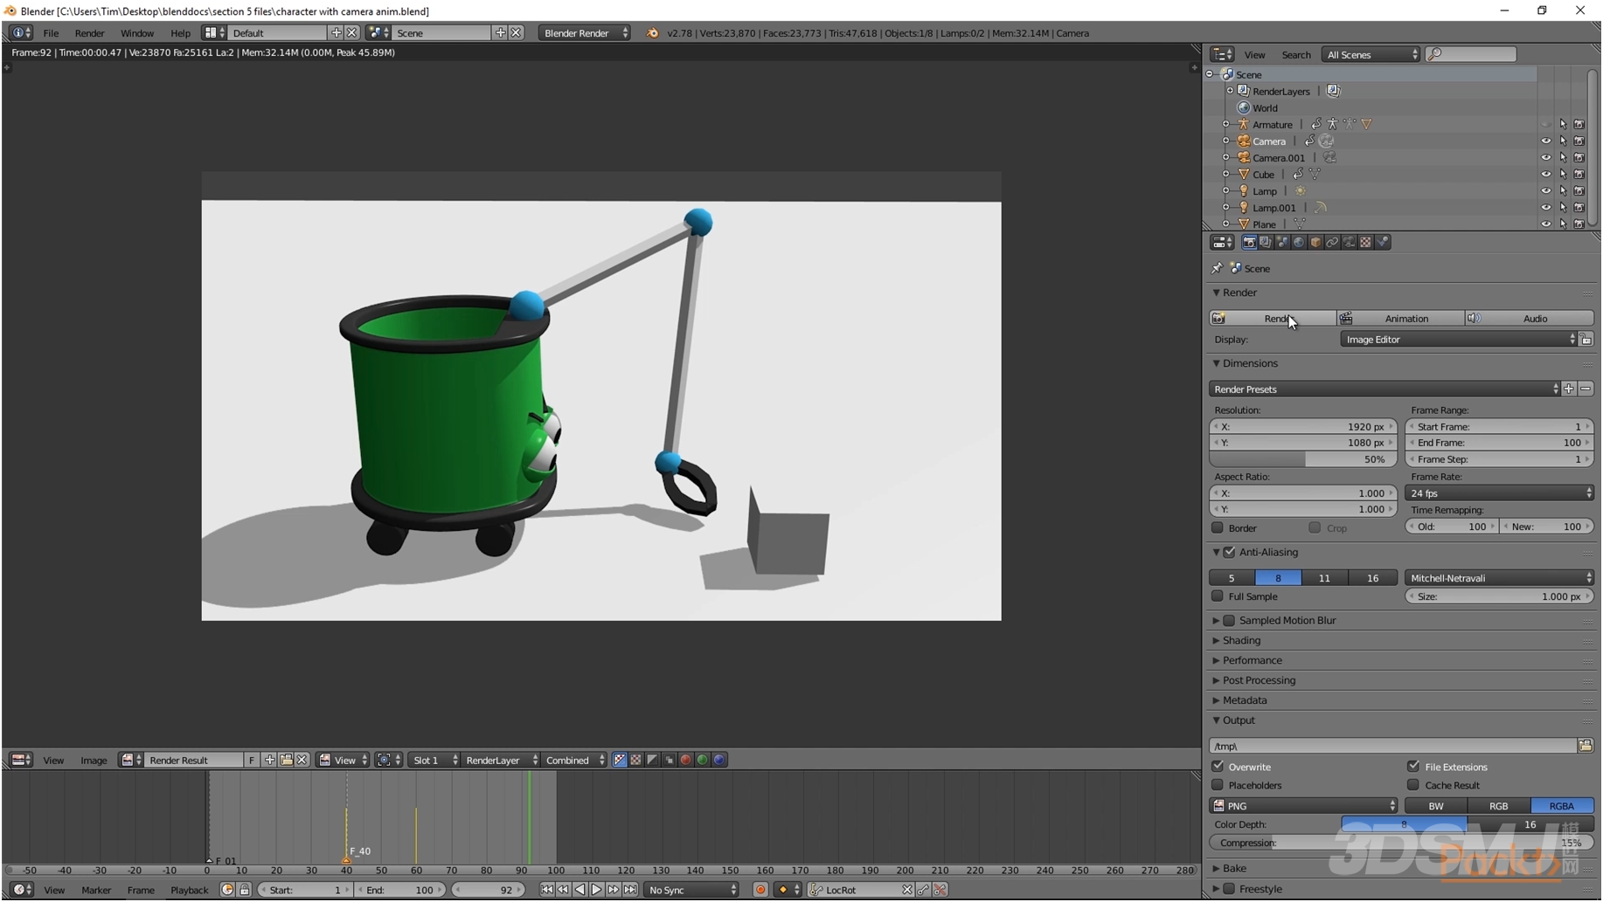Enable the Cache Result checkbox
The image size is (1603, 902).
pos(1413,785)
